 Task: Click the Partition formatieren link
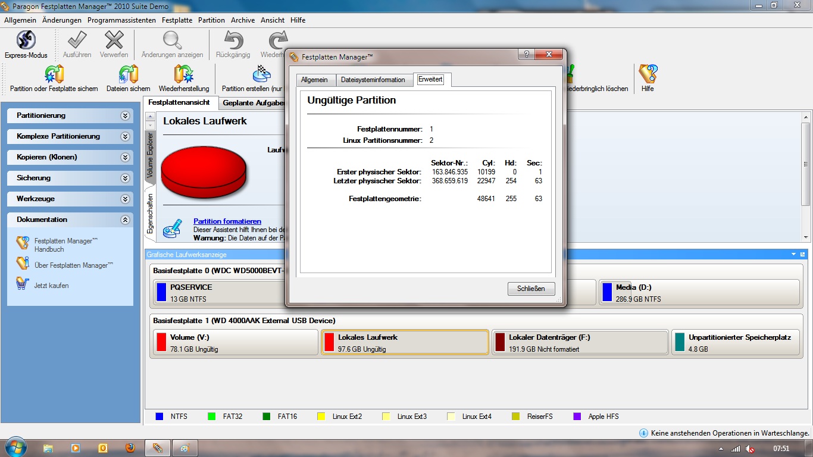(227, 221)
